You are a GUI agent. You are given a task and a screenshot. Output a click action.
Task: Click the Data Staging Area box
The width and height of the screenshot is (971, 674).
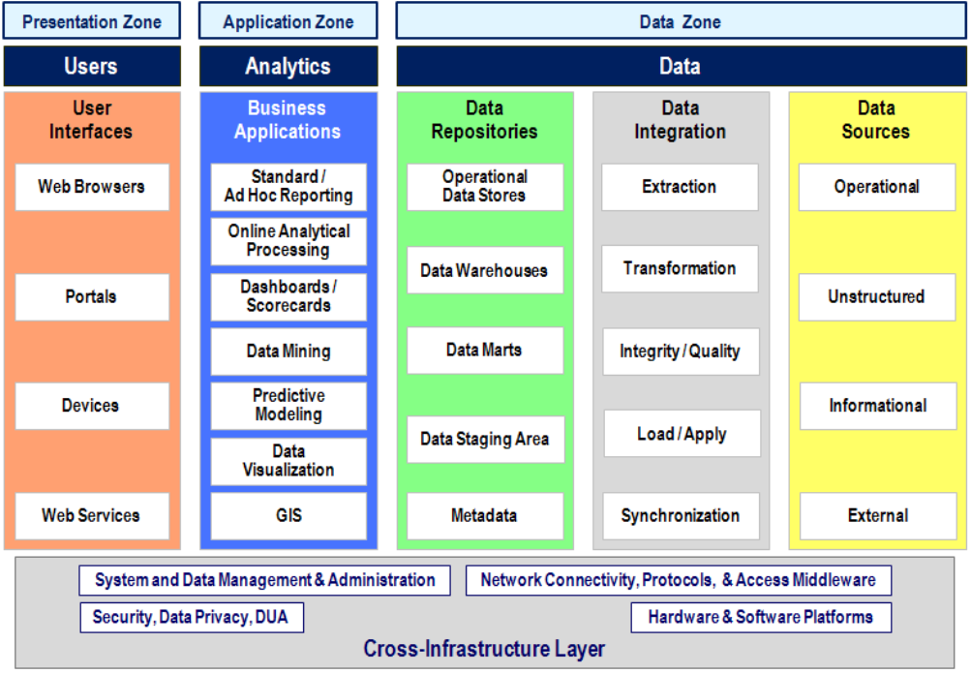tap(484, 440)
